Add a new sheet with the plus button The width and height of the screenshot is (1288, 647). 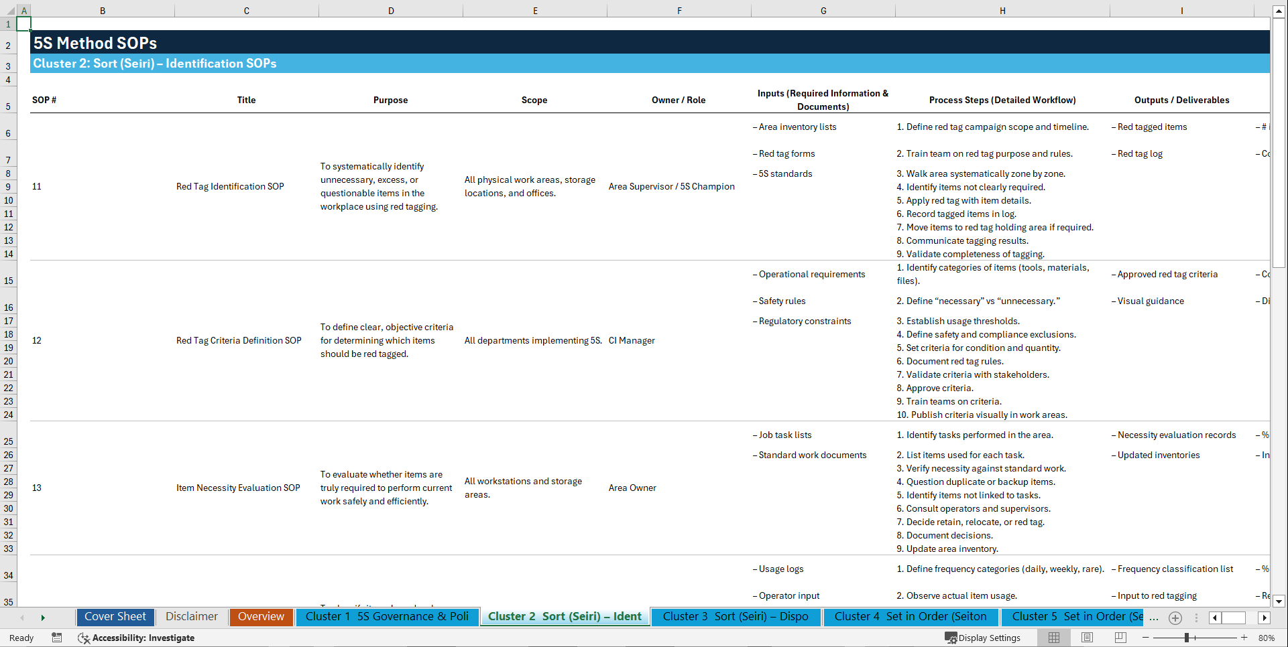point(1175,618)
